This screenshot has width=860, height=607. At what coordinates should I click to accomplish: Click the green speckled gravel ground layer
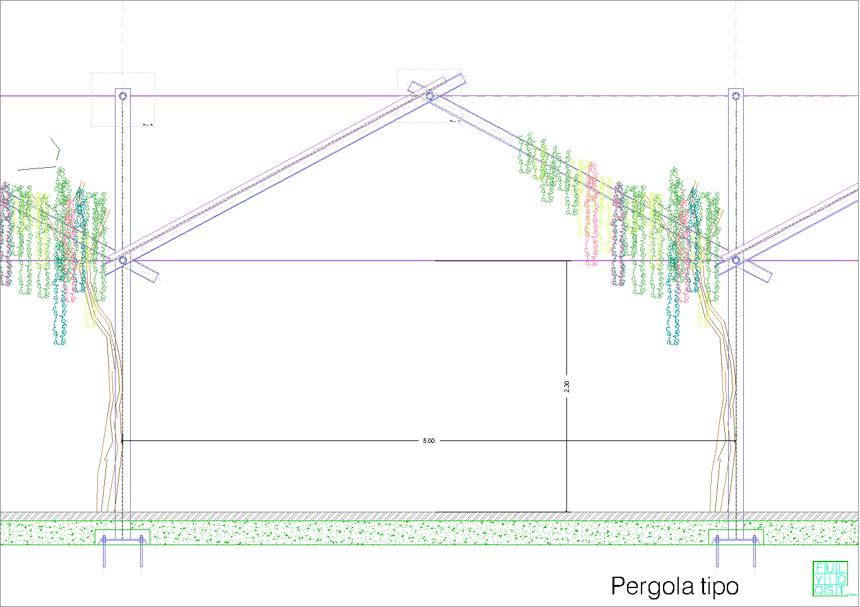point(429,533)
